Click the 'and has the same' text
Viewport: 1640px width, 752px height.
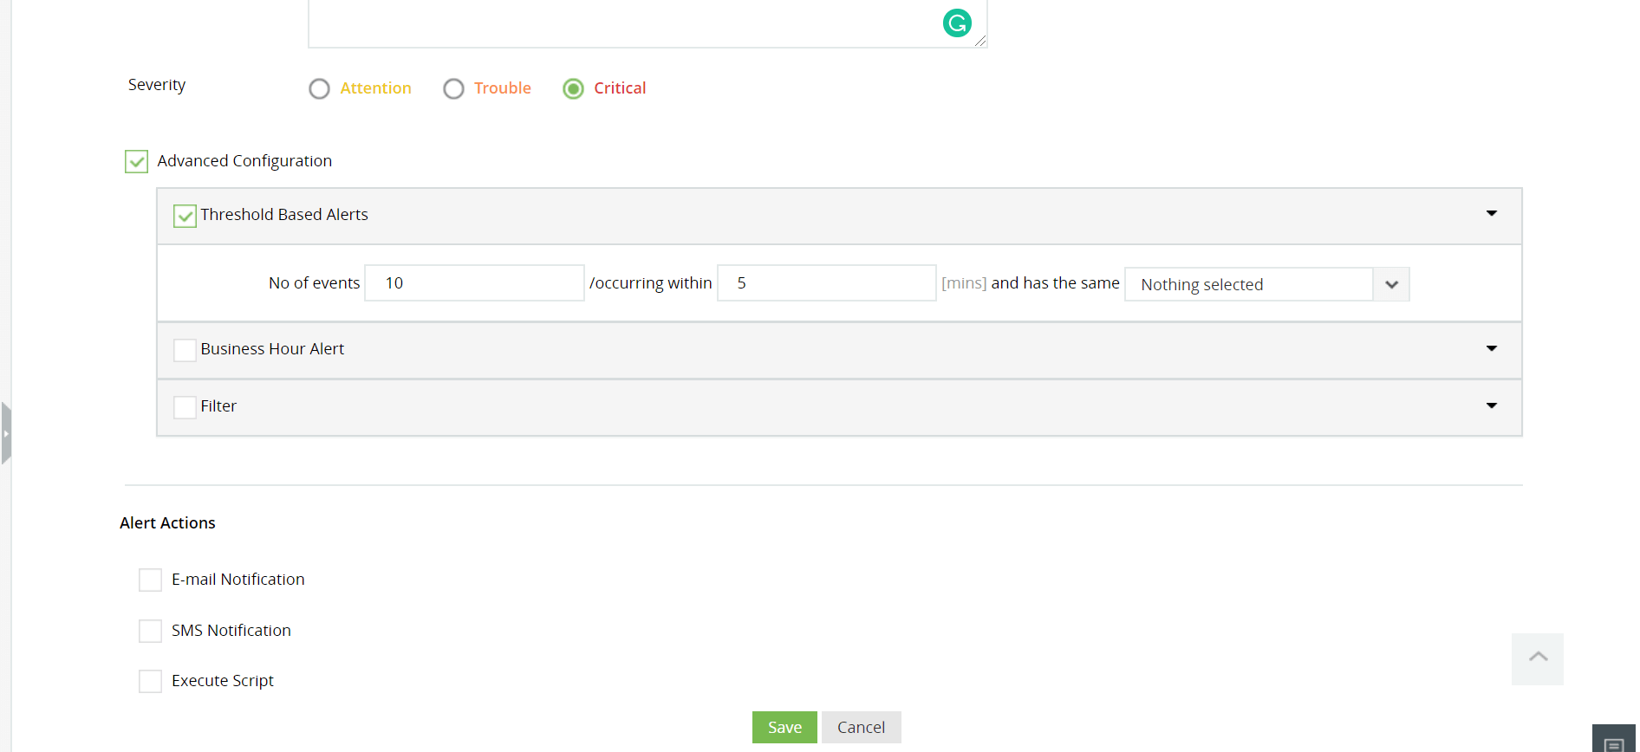pos(1055,283)
